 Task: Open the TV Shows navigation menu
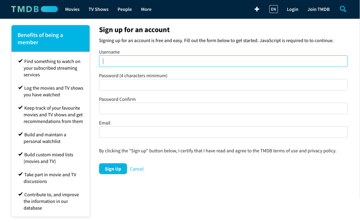(x=98, y=9)
